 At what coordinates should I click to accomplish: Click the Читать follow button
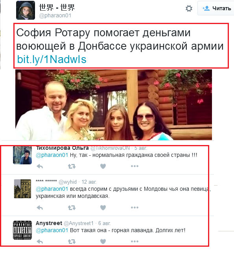[216, 8]
